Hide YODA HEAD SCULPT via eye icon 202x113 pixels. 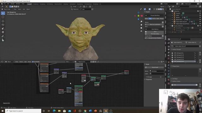200,22
